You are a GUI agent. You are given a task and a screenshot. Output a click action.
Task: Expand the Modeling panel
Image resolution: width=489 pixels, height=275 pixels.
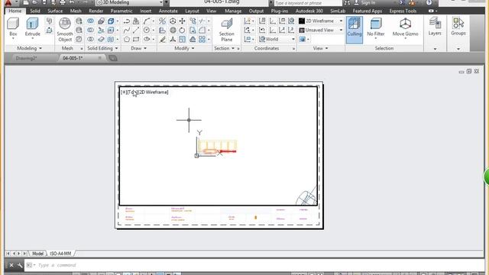pos(30,48)
